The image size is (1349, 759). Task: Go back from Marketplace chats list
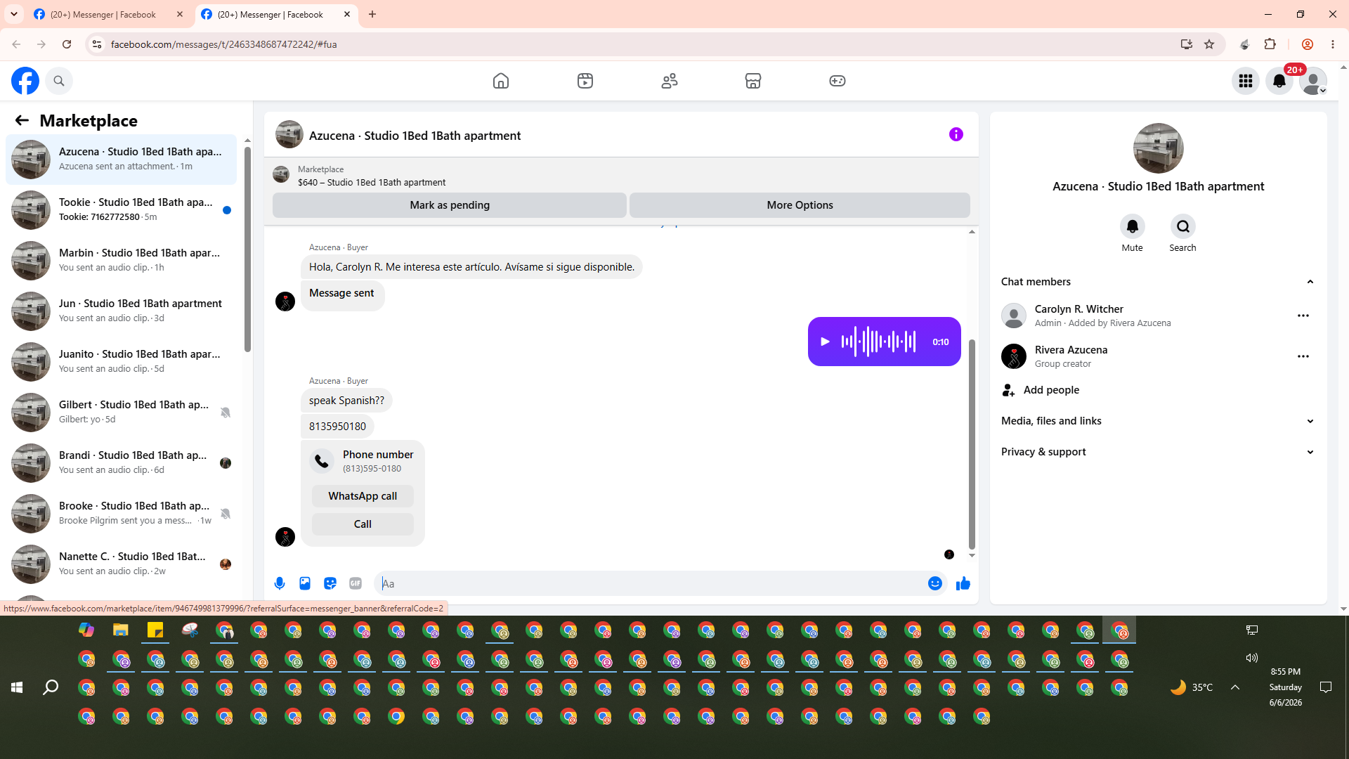pos(22,121)
